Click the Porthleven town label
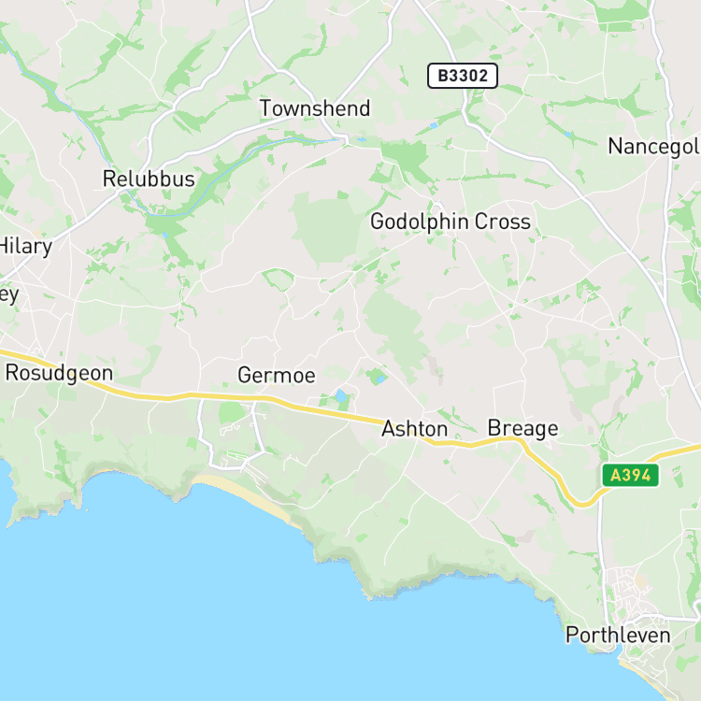The image size is (701, 701). (x=618, y=636)
